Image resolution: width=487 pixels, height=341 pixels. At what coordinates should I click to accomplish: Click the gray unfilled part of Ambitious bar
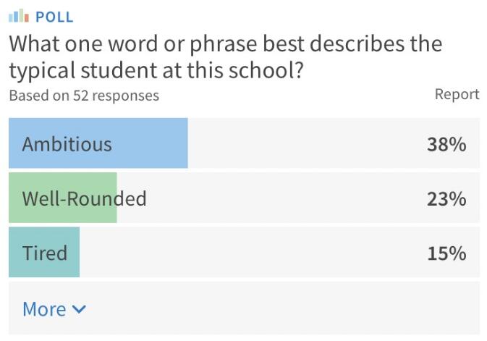(x=304, y=143)
